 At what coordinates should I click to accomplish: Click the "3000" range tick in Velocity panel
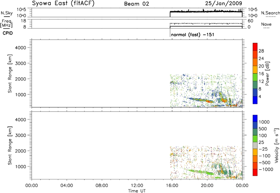point(21,135)
